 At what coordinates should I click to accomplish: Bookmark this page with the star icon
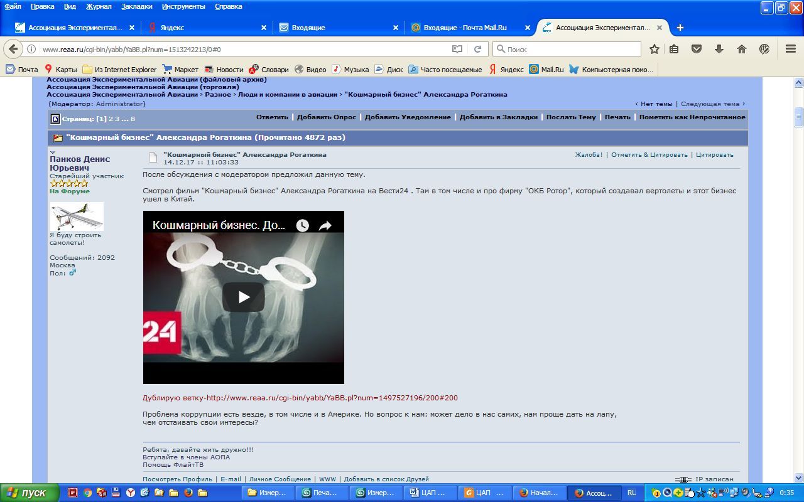[654, 49]
